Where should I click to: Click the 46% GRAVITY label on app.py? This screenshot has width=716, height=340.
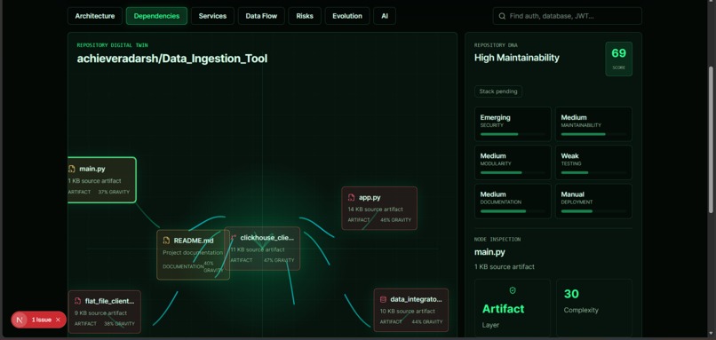coord(395,220)
